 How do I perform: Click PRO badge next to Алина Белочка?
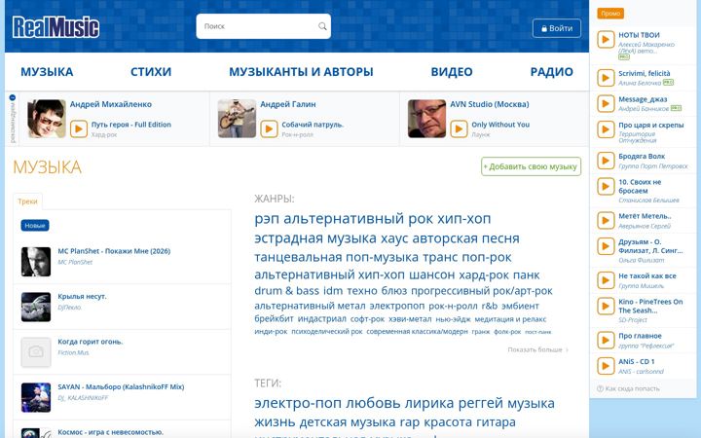pyautogui.click(x=668, y=82)
